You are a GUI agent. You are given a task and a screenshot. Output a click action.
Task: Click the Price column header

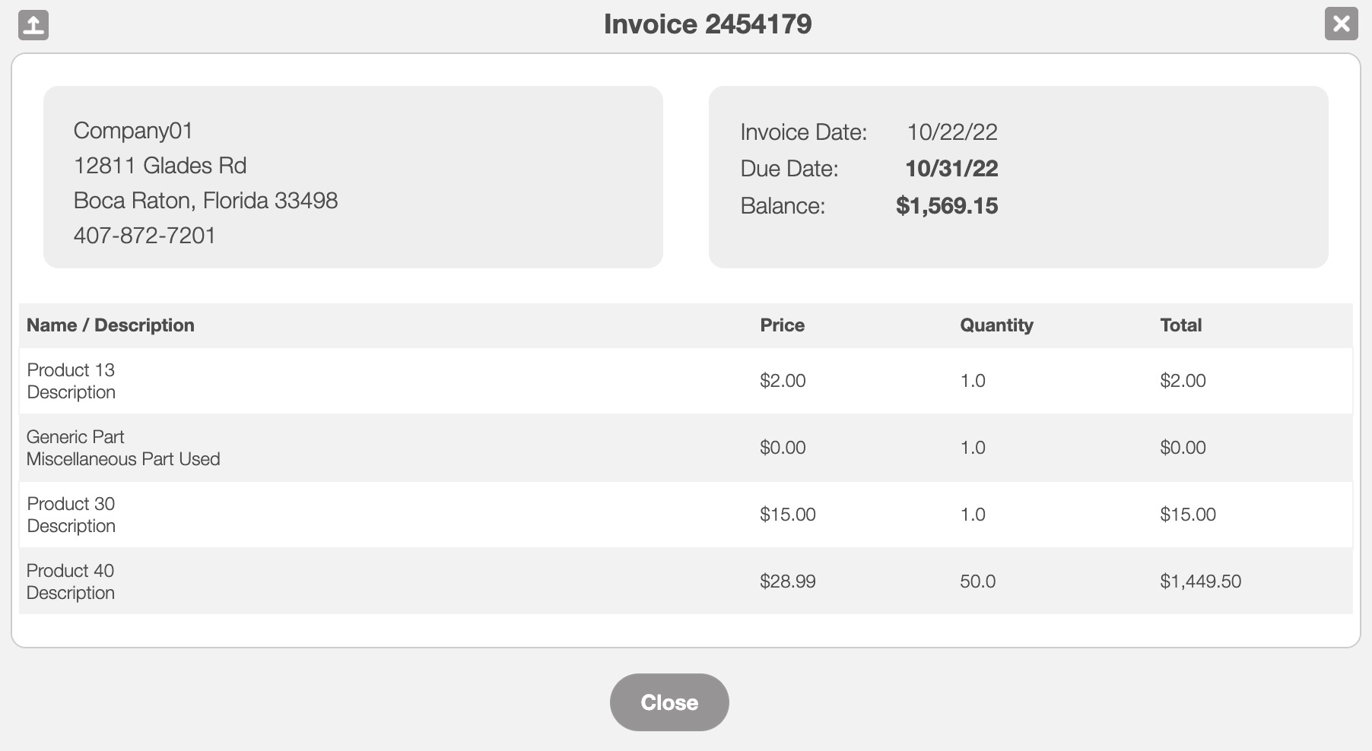tap(782, 325)
